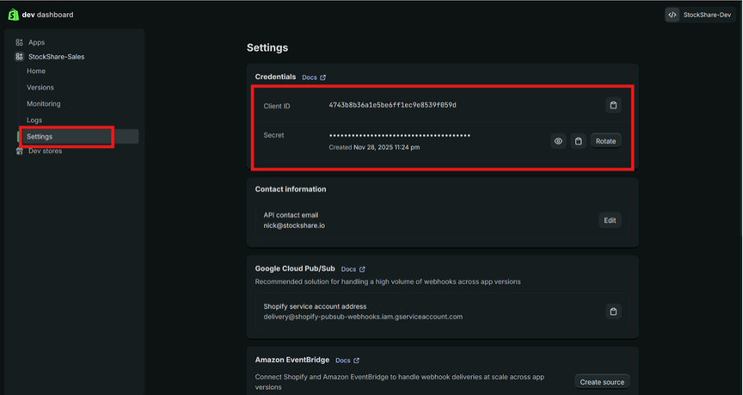The height and width of the screenshot is (395, 743).
Task: Click the Connect Shopify and Amazon EventBridge description
Action: [399, 382]
